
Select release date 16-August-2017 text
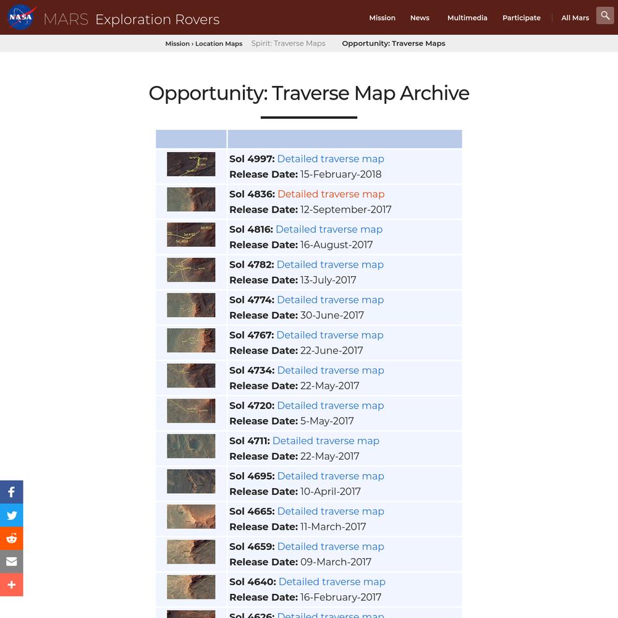(x=337, y=245)
